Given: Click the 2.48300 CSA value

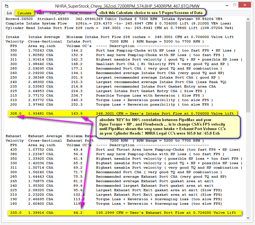Looking at the screenshot, I should click(41, 82).
